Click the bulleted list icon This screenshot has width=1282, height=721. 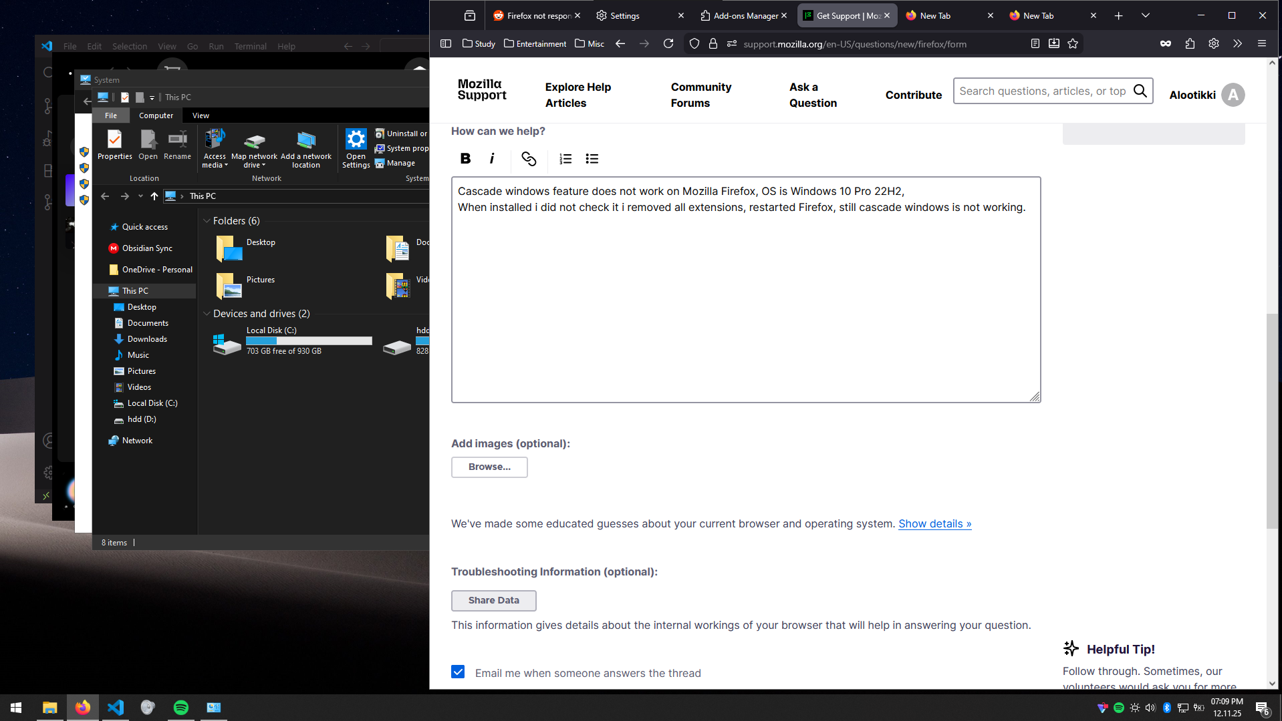coord(592,158)
